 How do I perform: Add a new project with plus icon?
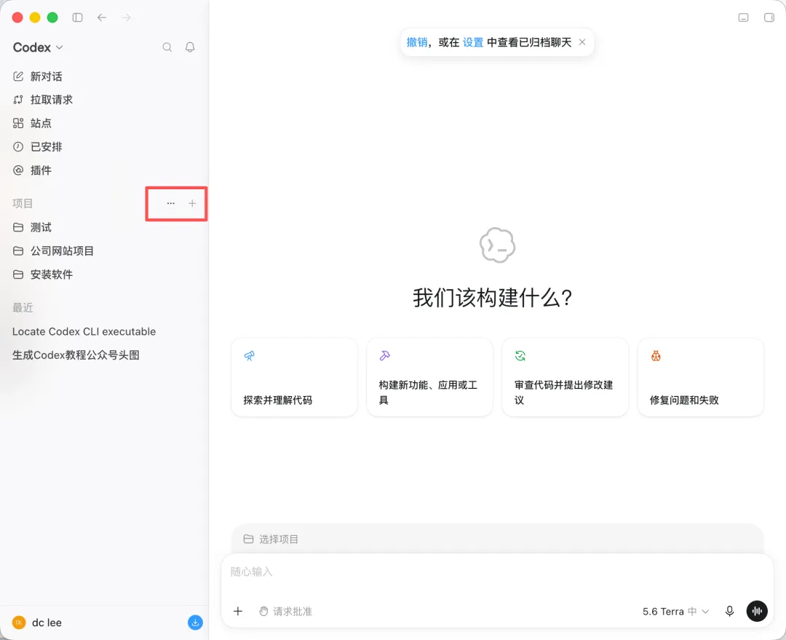pos(192,203)
